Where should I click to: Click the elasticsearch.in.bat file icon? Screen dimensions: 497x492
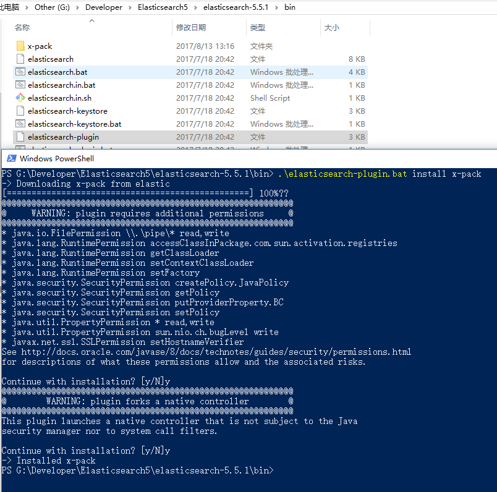pyautogui.click(x=20, y=85)
